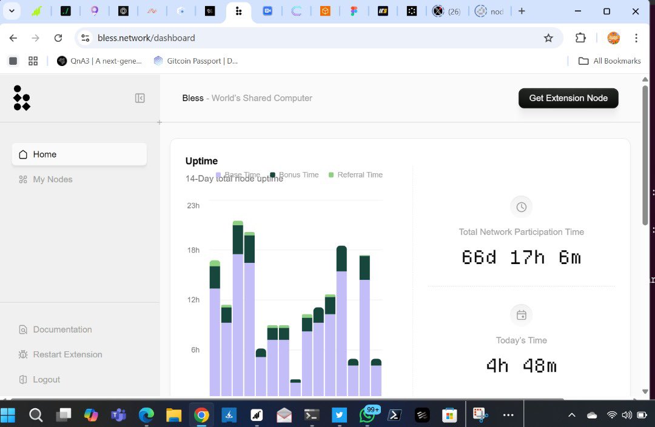Open Gitcoin Passport bookmark

pyautogui.click(x=195, y=61)
